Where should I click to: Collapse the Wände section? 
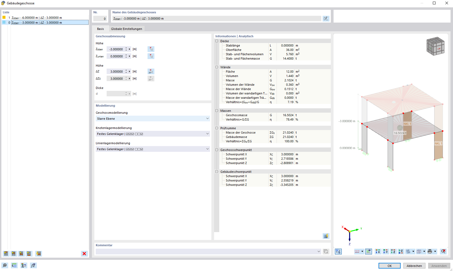click(217, 67)
